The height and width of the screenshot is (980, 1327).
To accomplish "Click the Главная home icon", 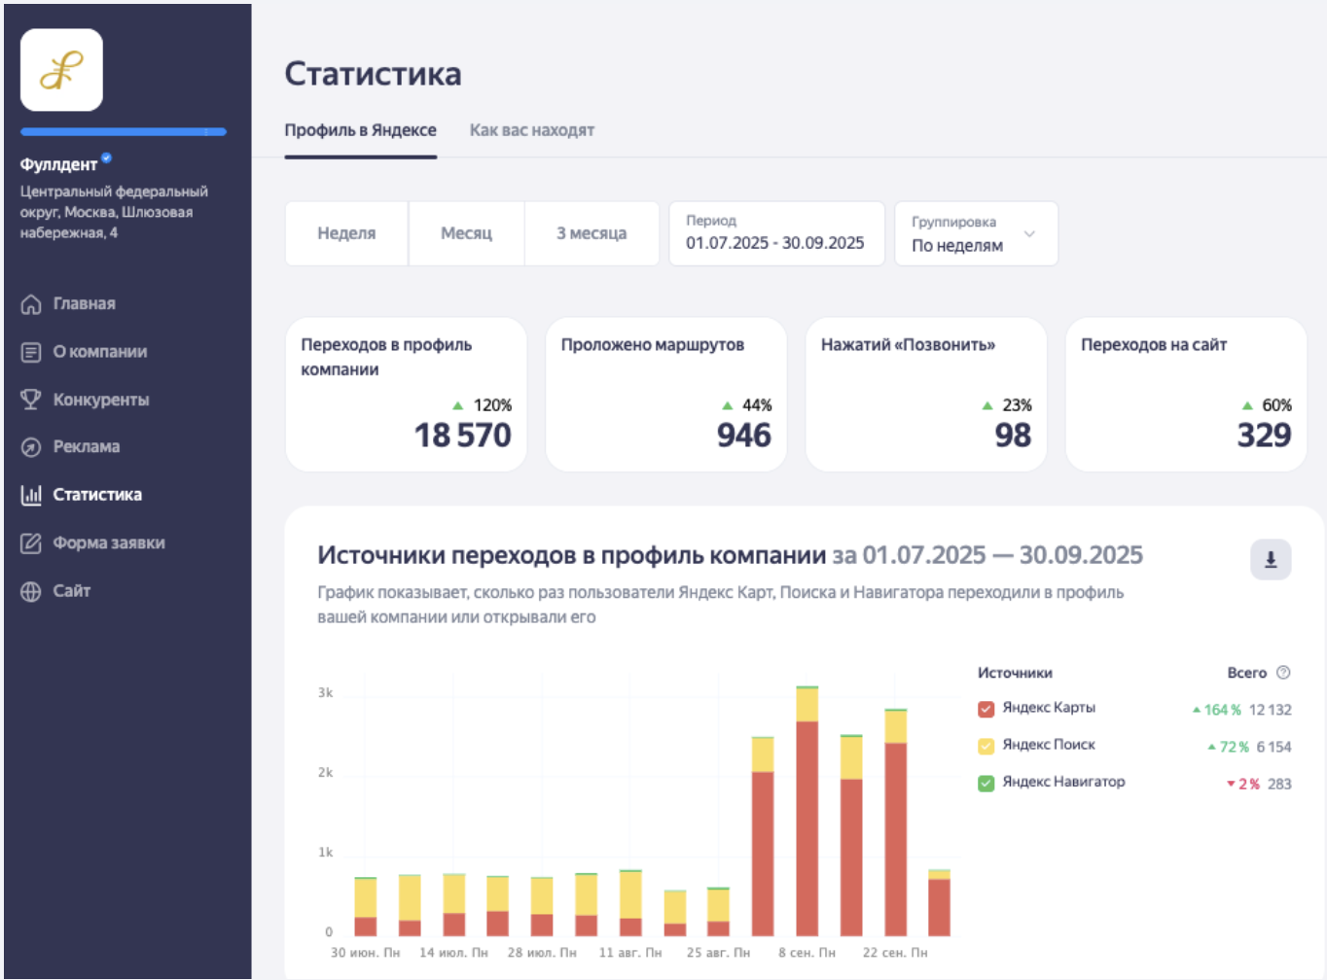I will pyautogui.click(x=31, y=304).
